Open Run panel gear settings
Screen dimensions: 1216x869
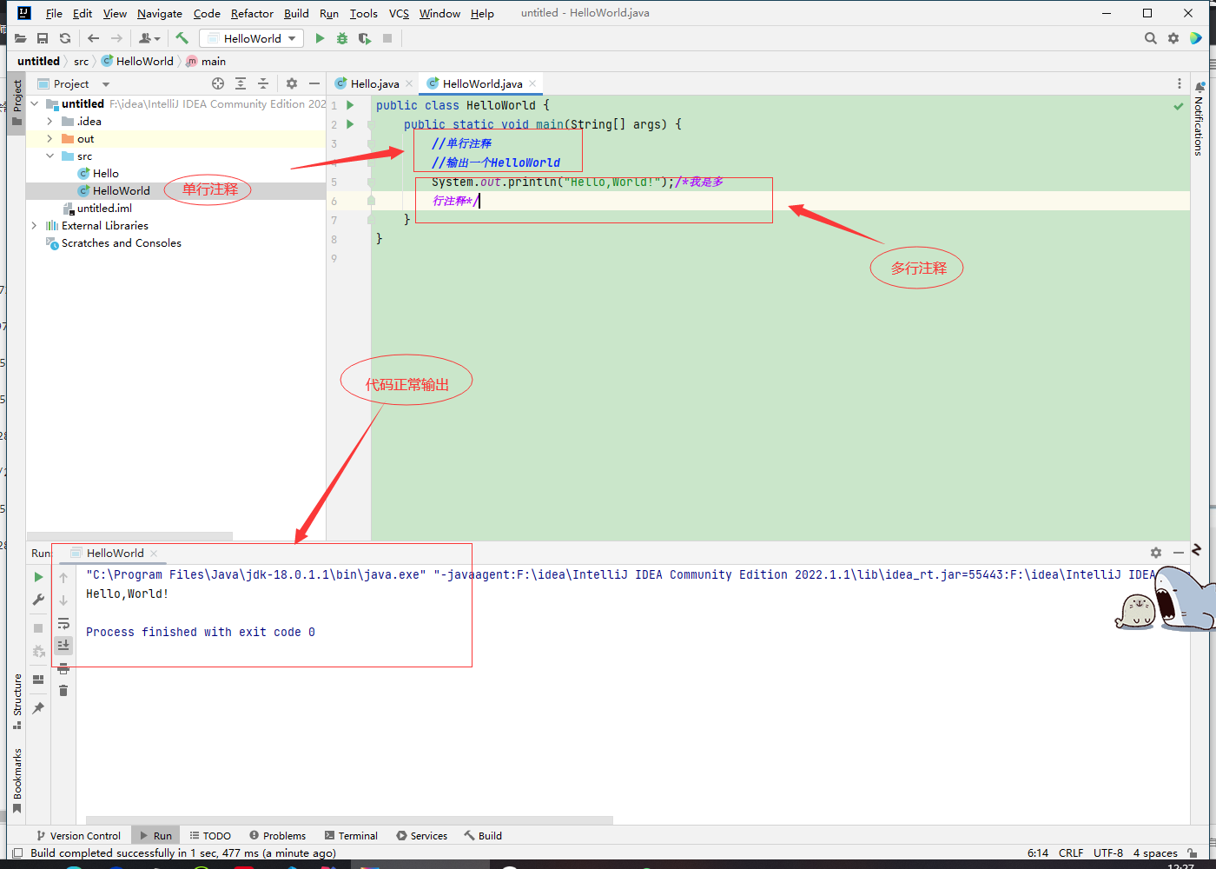point(1156,553)
